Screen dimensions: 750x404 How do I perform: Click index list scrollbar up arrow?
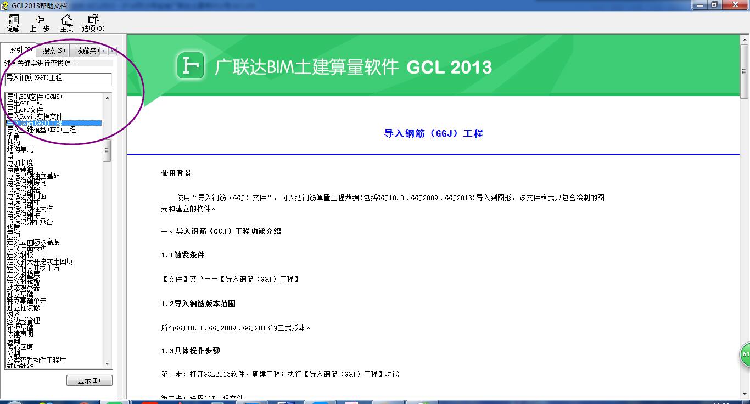pyautogui.click(x=107, y=98)
